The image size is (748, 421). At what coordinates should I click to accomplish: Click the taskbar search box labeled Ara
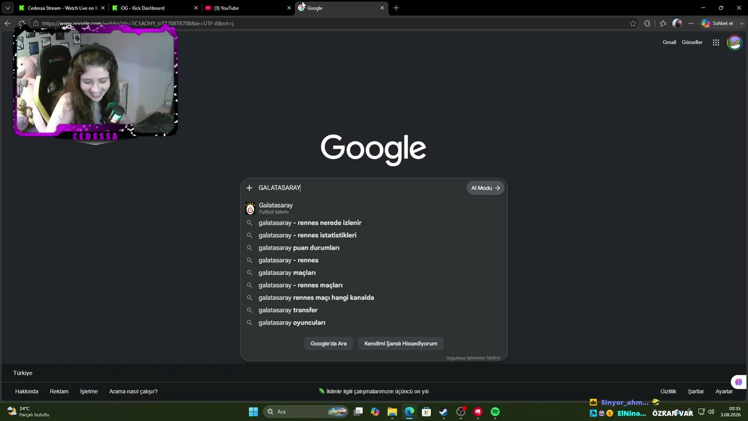(306, 412)
